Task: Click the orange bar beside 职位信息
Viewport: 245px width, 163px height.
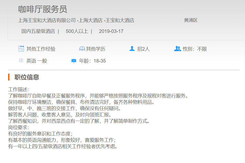Action: tap(9, 77)
